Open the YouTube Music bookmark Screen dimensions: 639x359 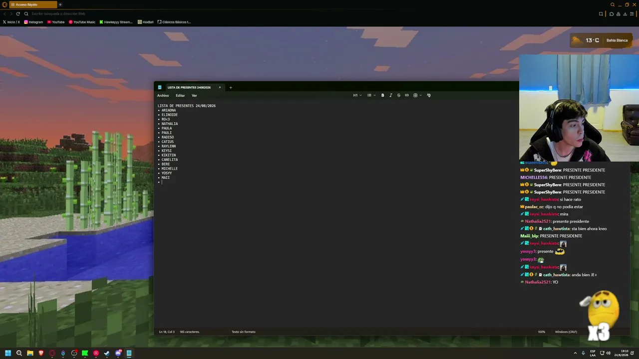coord(82,22)
